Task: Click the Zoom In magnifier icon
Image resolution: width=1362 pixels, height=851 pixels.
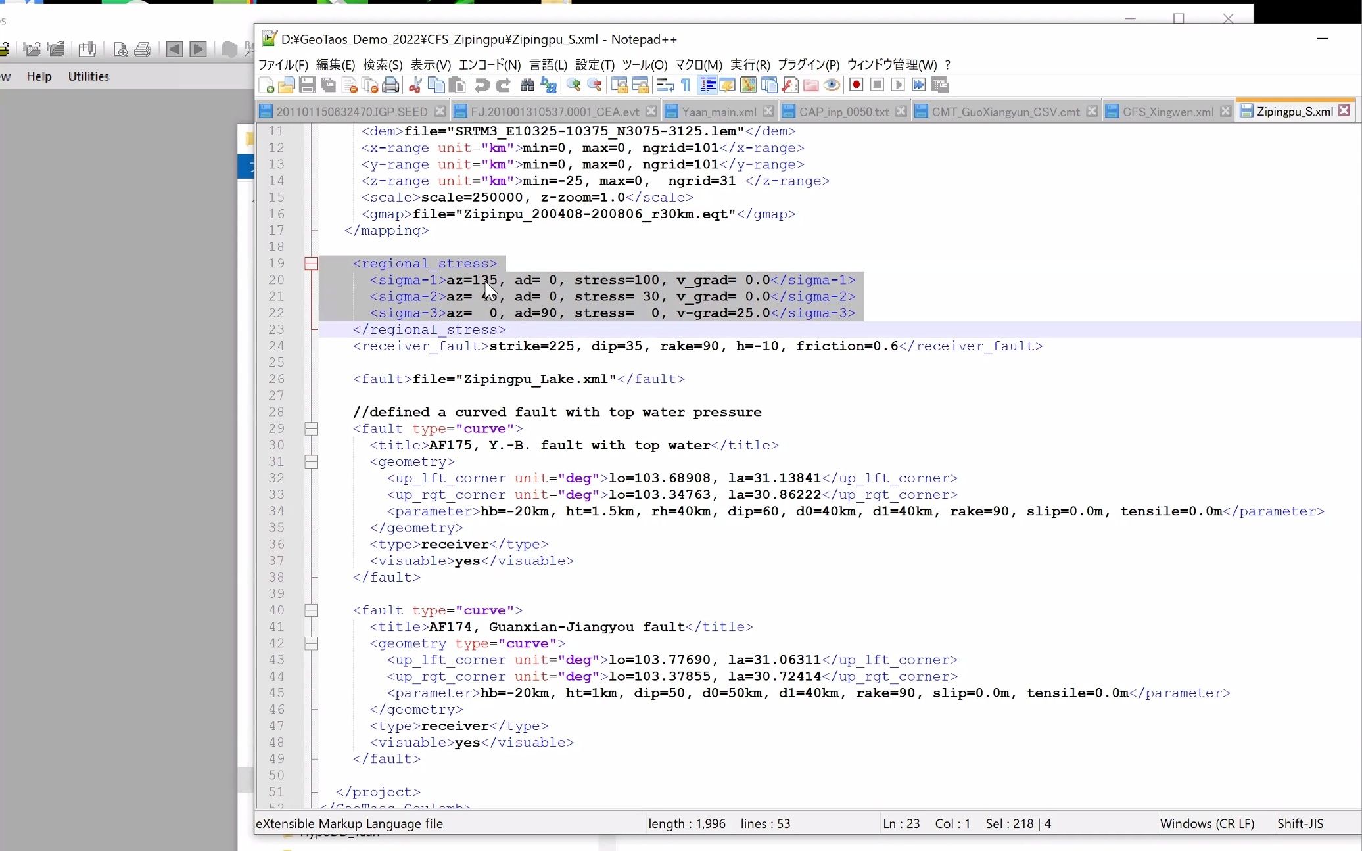Action: 573,85
